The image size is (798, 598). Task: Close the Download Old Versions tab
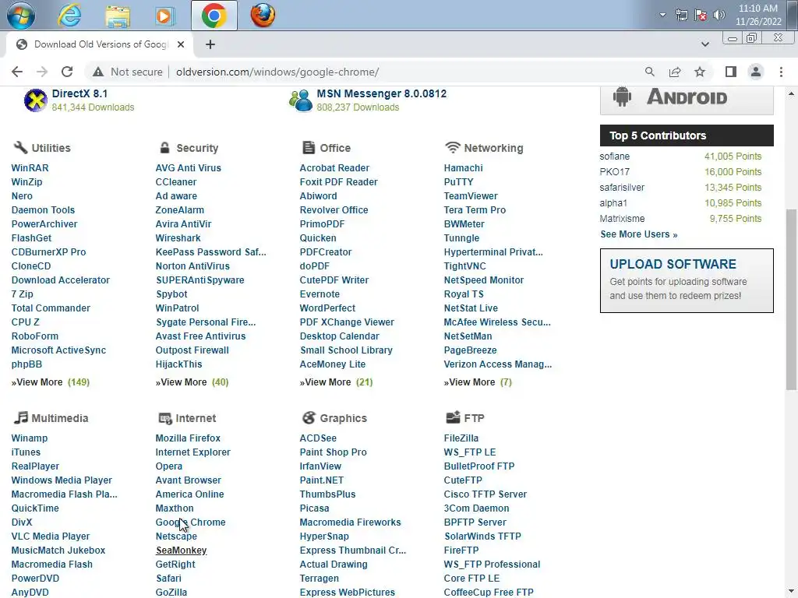180,44
